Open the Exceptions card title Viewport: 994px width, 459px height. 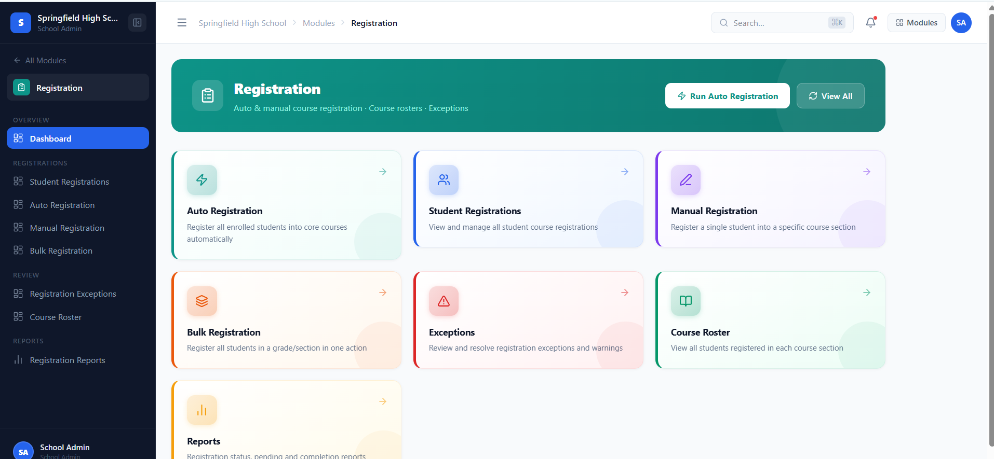452,332
